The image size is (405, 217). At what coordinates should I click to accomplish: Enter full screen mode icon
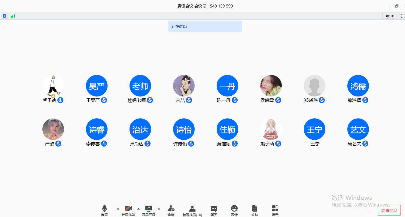click(403, 16)
